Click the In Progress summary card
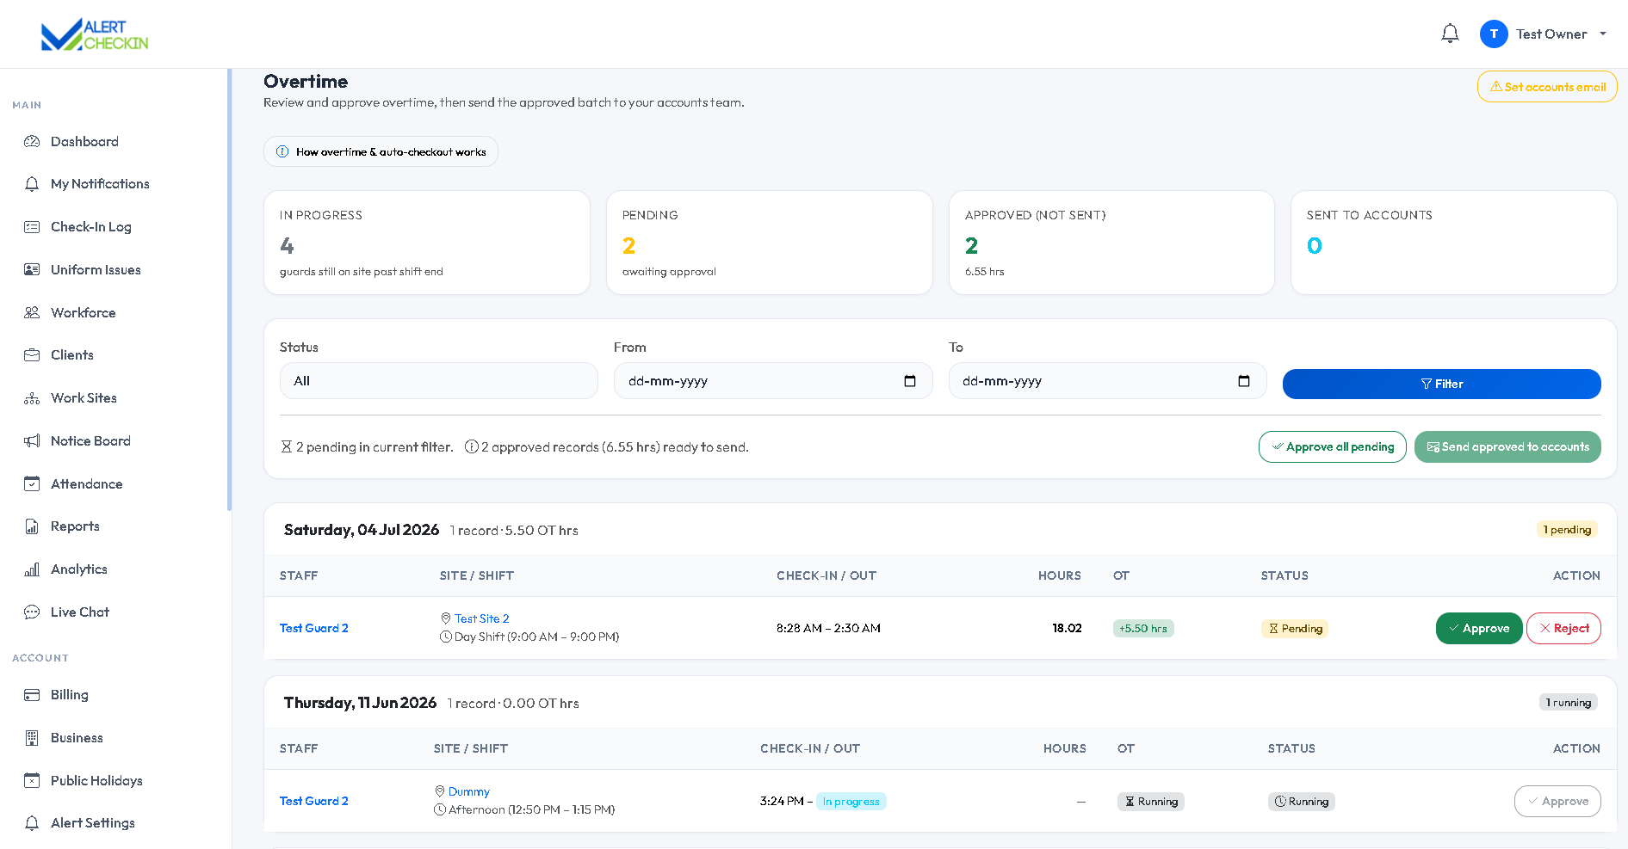This screenshot has height=849, width=1628. [x=427, y=243]
